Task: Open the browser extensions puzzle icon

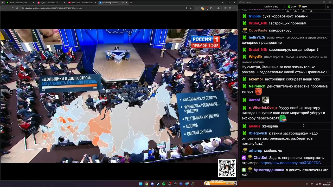Action: coord(212,8)
